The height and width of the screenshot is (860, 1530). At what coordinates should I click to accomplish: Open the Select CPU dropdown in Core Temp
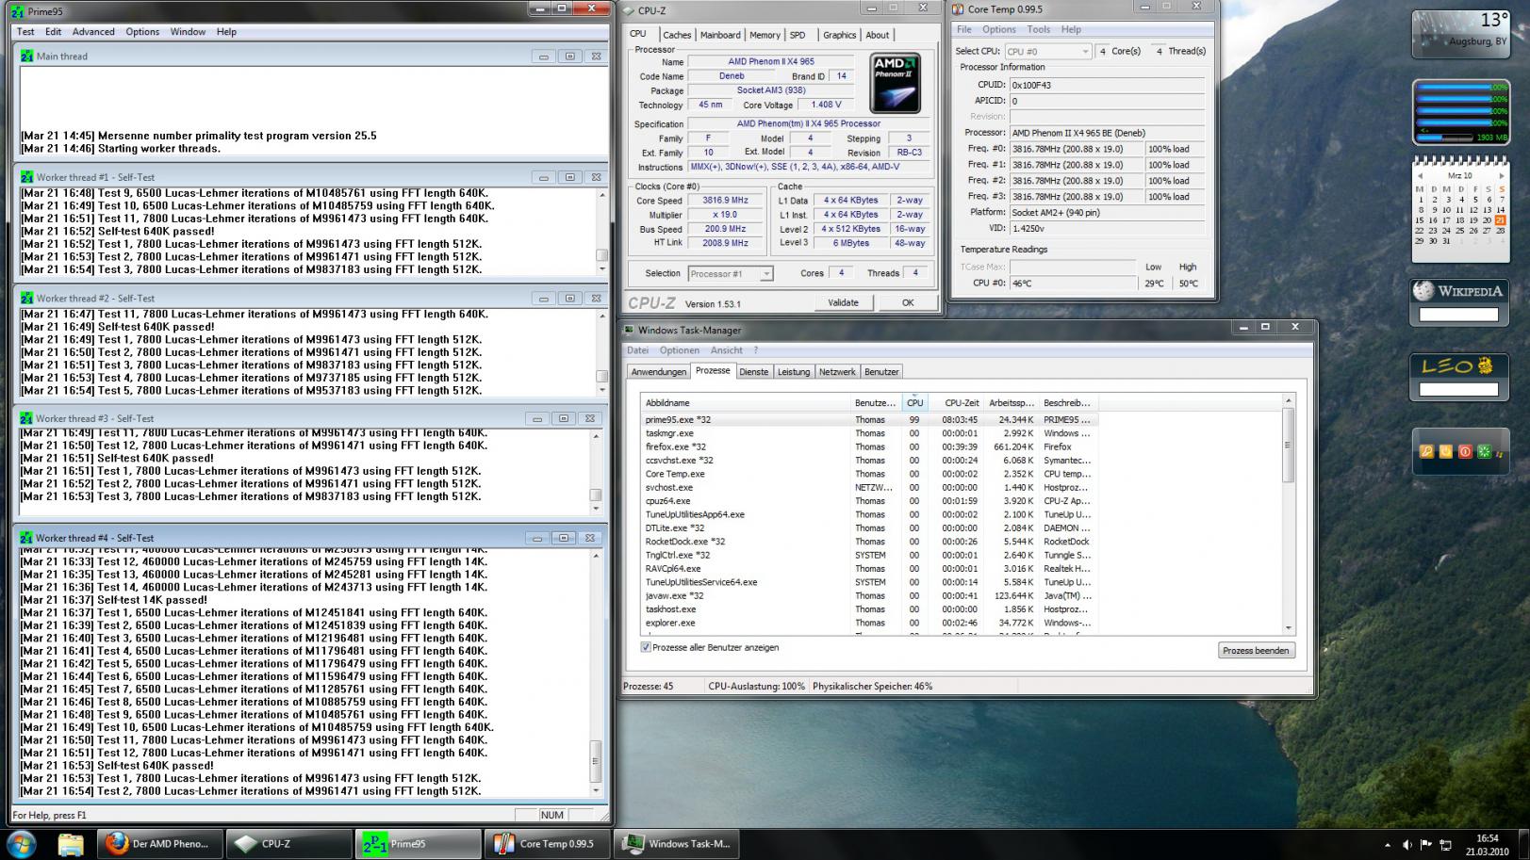point(1047,51)
